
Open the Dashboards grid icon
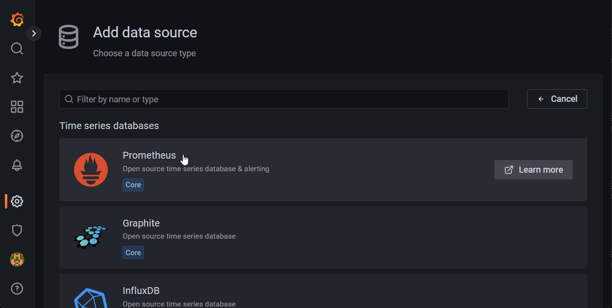(17, 107)
